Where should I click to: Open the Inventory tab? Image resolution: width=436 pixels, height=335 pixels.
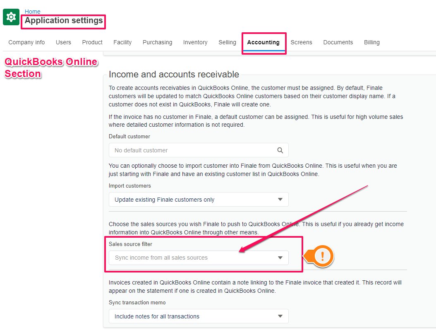(195, 42)
